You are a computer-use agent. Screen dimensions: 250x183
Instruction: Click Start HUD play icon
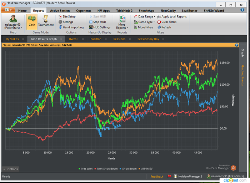[x=91, y=16]
